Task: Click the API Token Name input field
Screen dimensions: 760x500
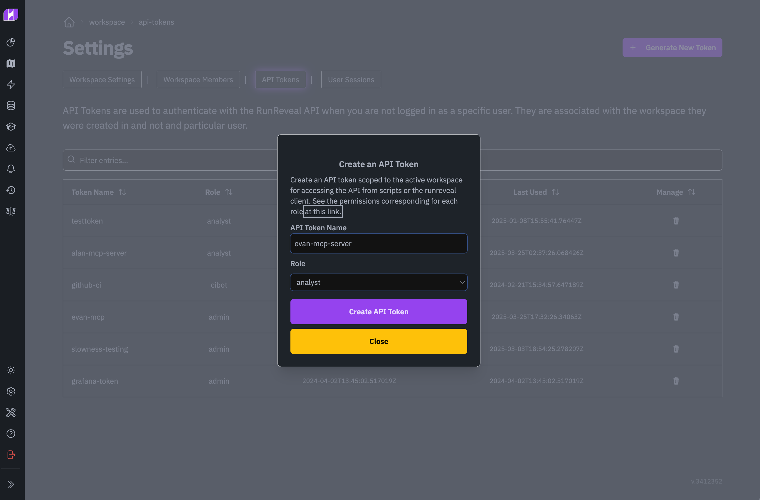Action: tap(379, 243)
